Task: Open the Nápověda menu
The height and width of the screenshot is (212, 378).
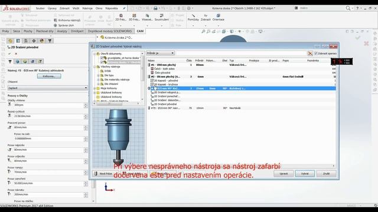Action: [112, 8]
